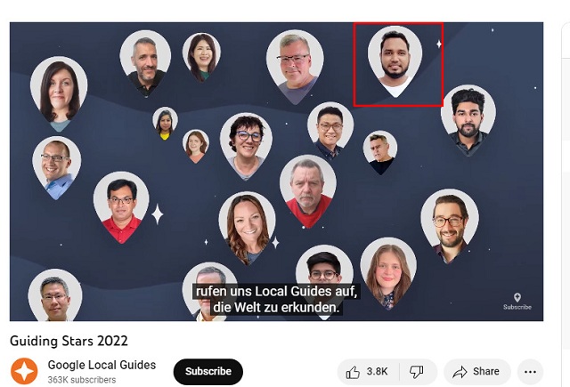The image size is (570, 387).
Task: Open the Google Local Guides channel name link
Action: [x=102, y=365]
